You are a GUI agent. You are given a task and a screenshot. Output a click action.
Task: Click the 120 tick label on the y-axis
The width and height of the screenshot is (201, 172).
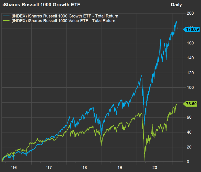190,73
